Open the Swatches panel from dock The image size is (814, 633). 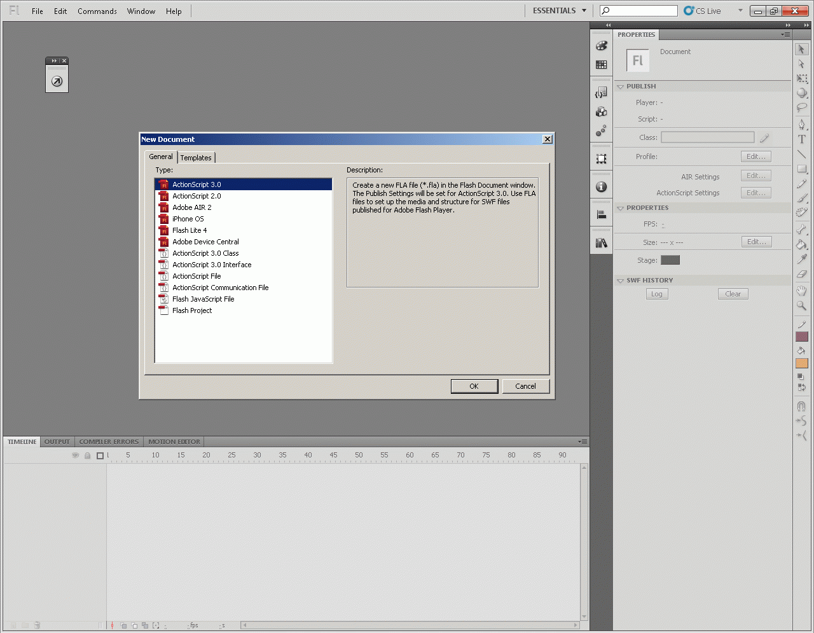[x=601, y=64]
